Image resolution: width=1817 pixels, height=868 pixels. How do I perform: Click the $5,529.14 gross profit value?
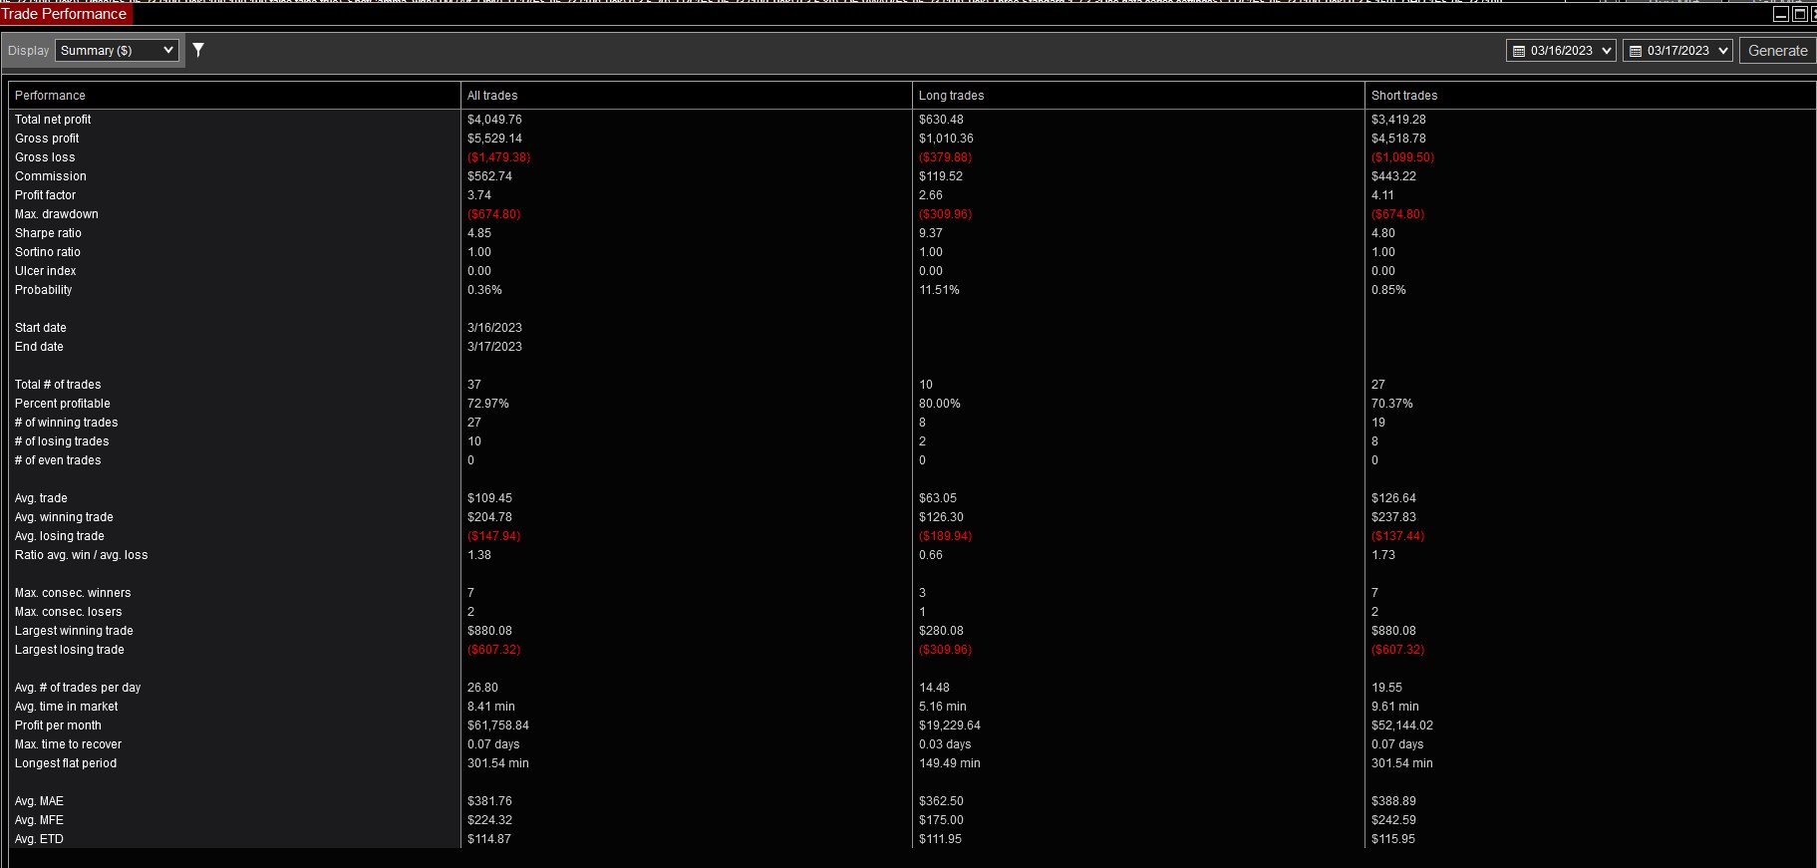pyautogui.click(x=494, y=139)
